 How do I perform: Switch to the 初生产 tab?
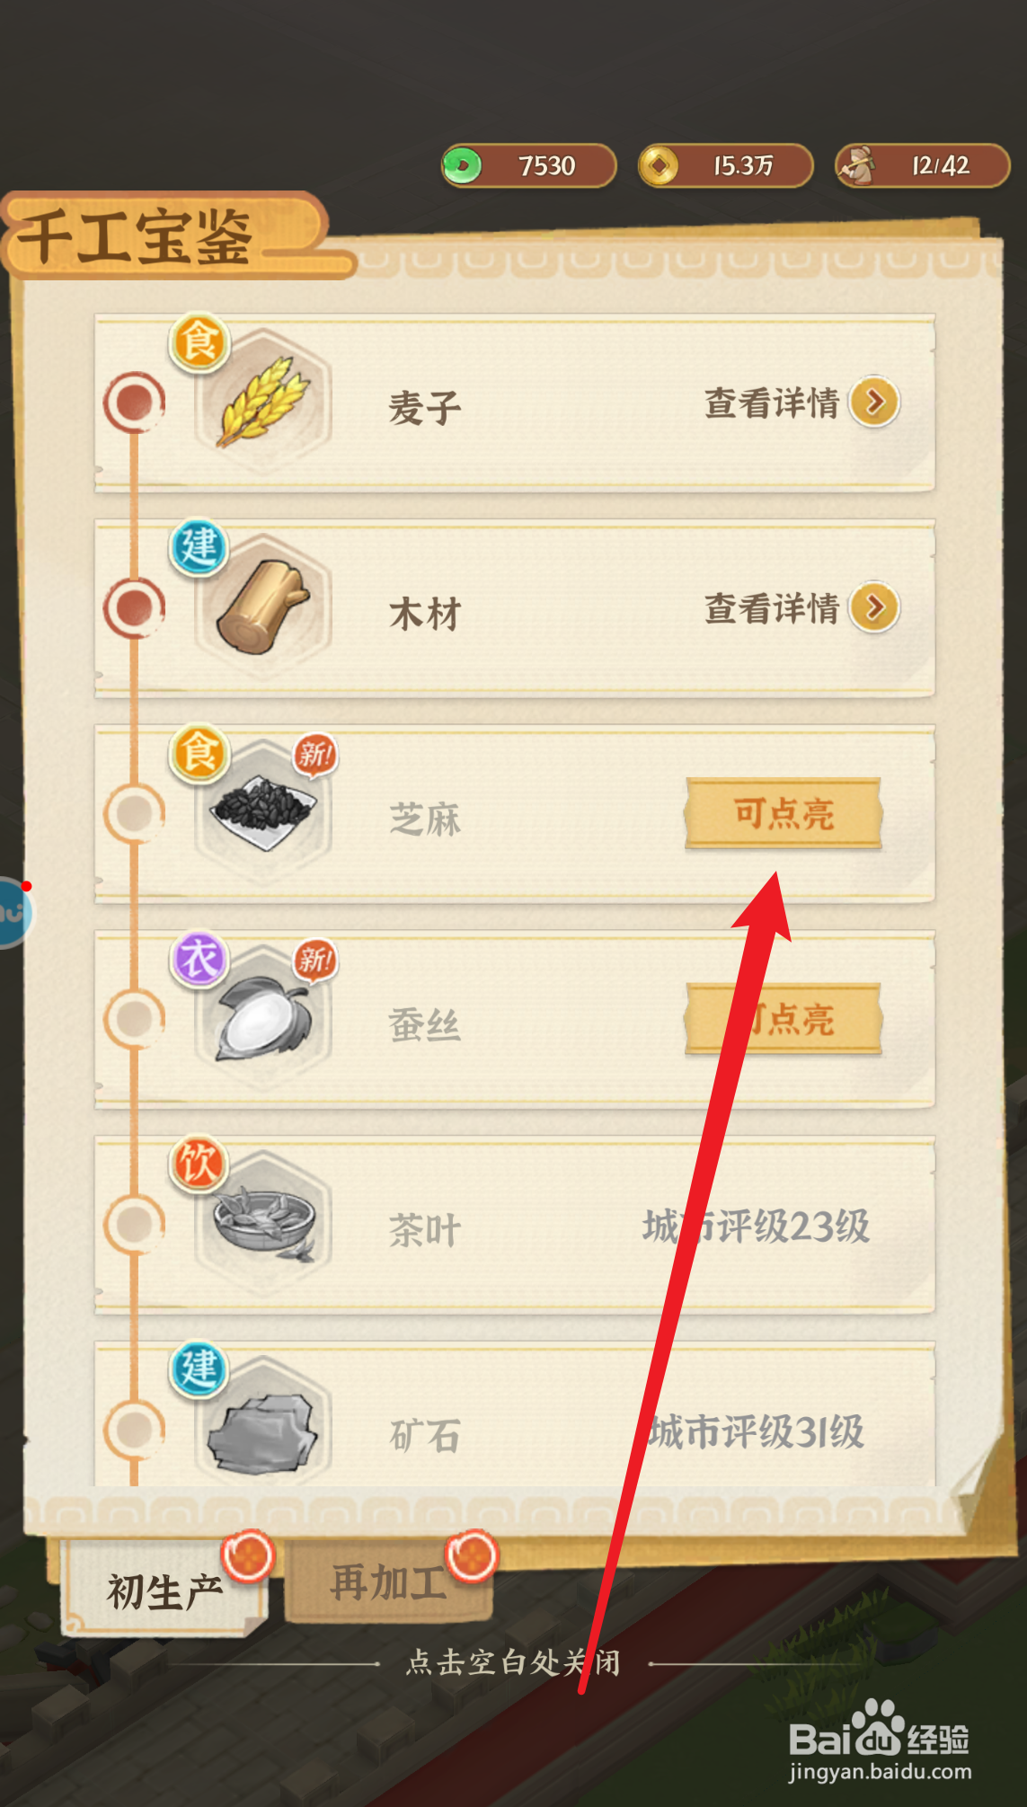(x=164, y=1590)
